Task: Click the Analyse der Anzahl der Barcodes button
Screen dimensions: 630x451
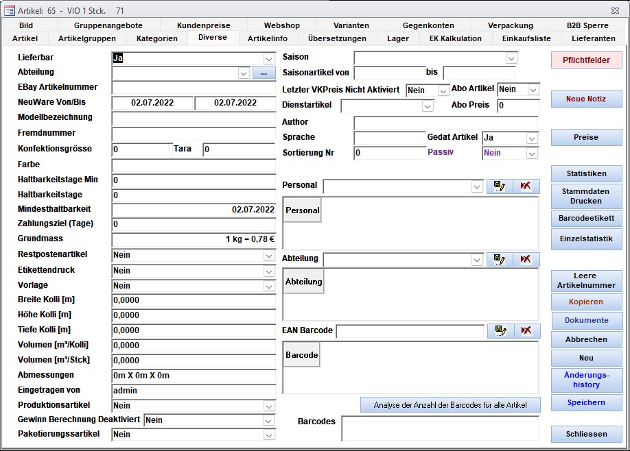Action: click(x=450, y=405)
